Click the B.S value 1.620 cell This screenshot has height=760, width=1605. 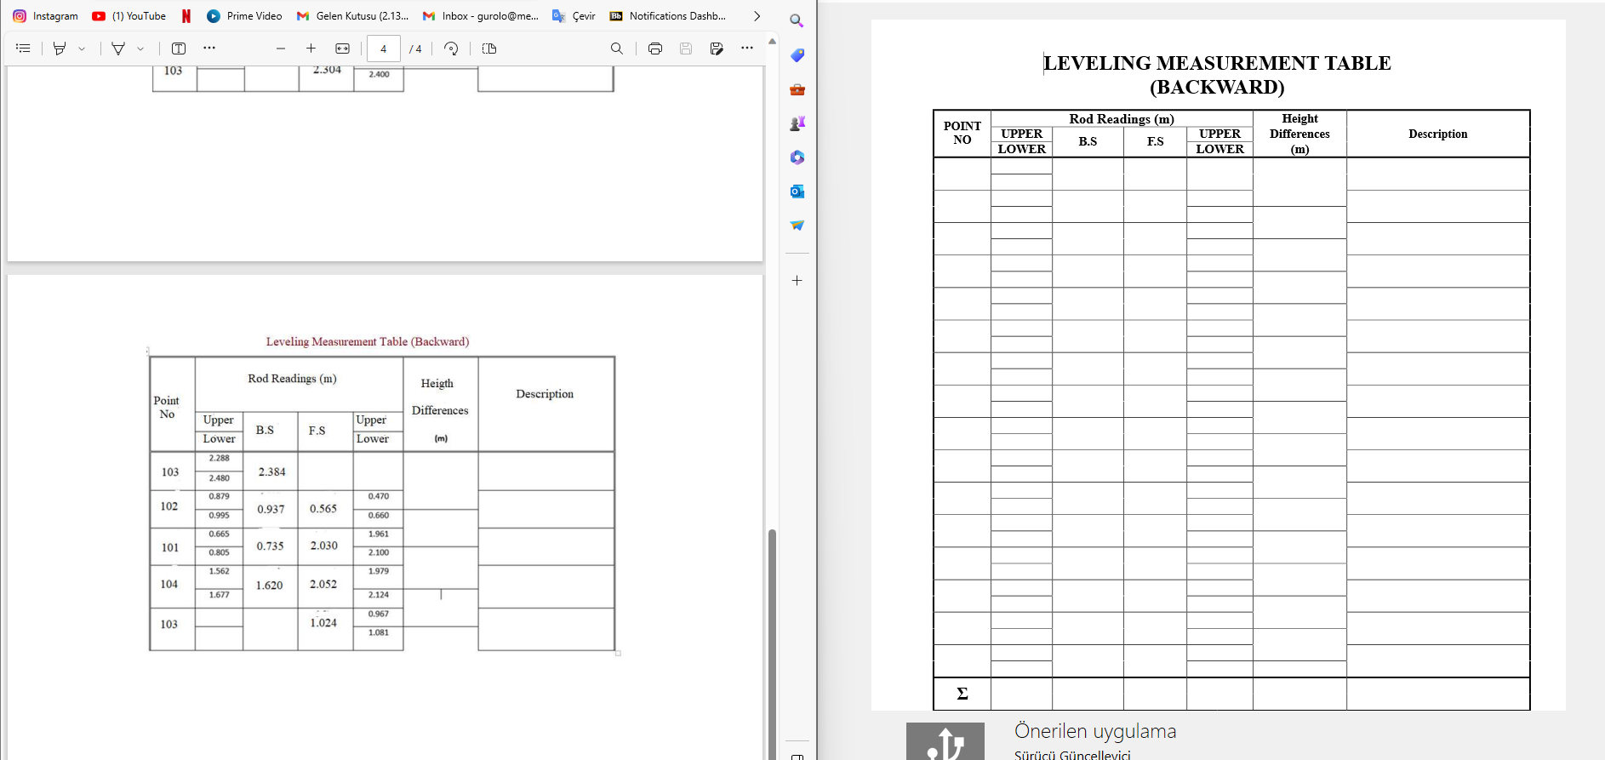[270, 585]
